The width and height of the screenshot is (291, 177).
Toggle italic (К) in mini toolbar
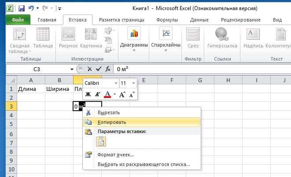pos(97,94)
